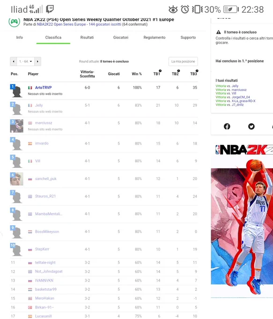273x319 pixels.
Task: Open NBA2K22 Open Series Europe link
Action: coord(61,24)
